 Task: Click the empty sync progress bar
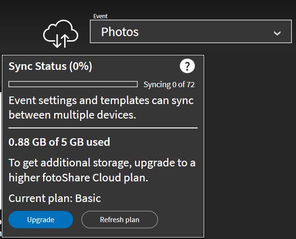coord(73,84)
